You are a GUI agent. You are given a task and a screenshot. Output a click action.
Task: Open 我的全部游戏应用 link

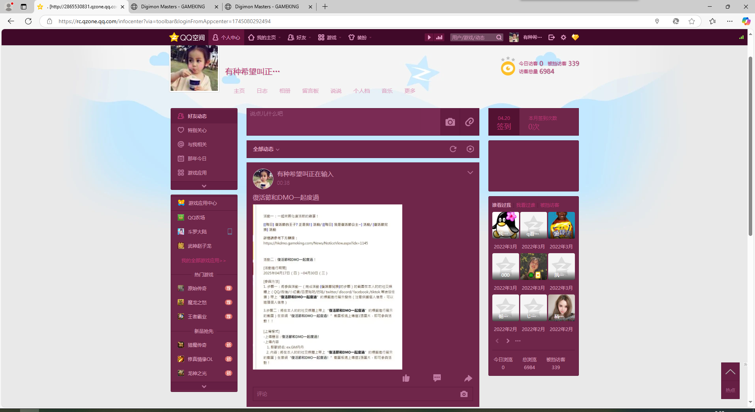204,260
